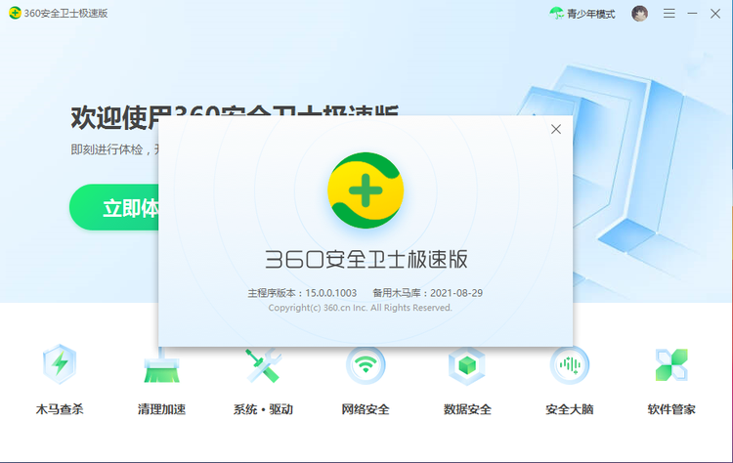Screen dimensions: 733x463
Task: Close the 360 main window
Action: tap(715, 14)
